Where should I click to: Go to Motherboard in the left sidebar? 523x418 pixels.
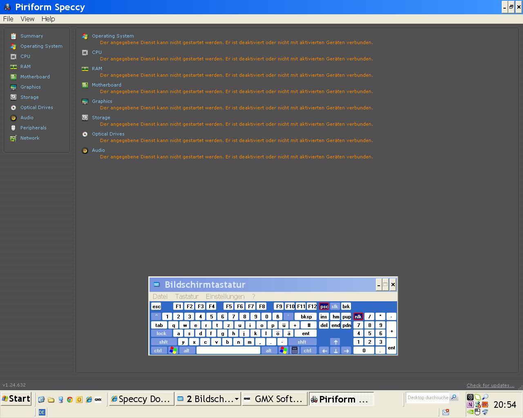(30, 77)
